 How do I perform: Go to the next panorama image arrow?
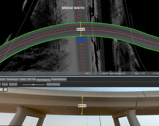click(5, 89)
